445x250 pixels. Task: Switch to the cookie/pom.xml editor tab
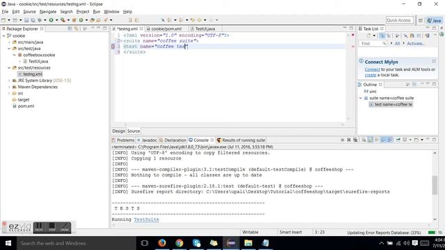click(166, 28)
